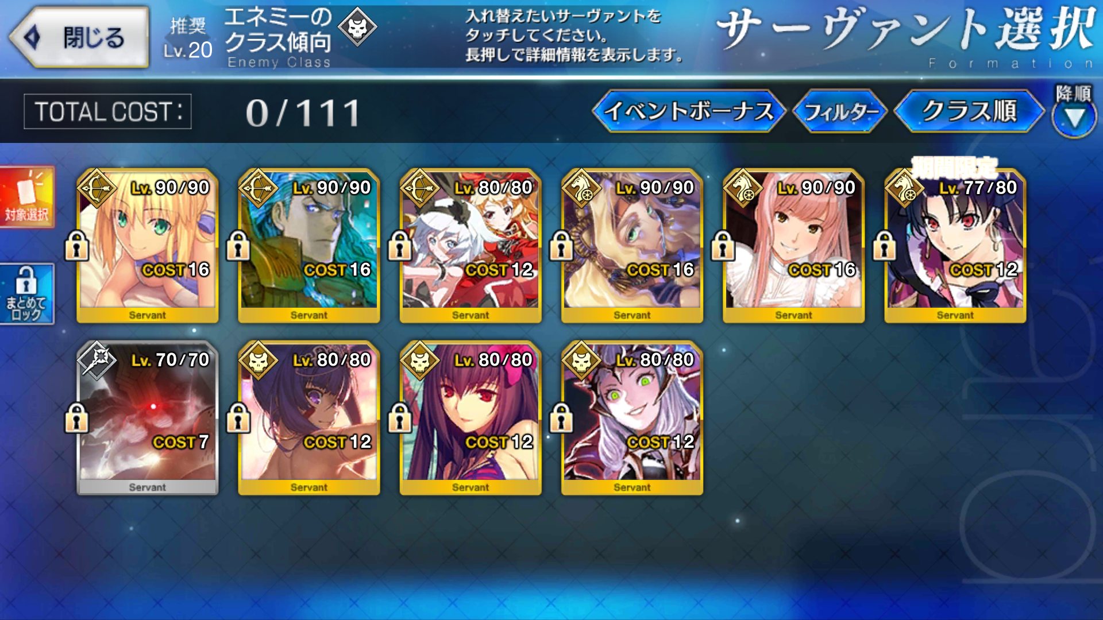Click the 対象選択 target selection icon
Screen dimensions: 1103x620
point(27,197)
